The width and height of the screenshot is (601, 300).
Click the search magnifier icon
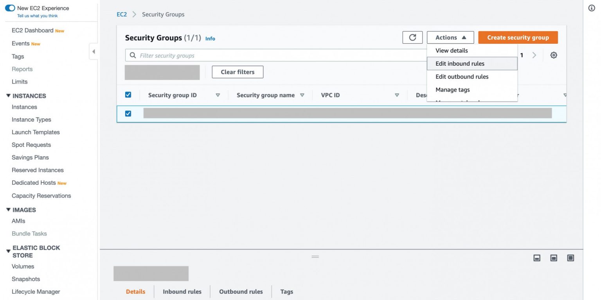click(x=133, y=55)
